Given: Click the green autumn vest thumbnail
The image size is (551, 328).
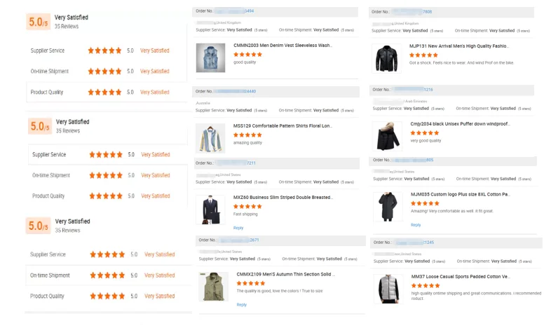Looking at the screenshot, I should point(213,287).
